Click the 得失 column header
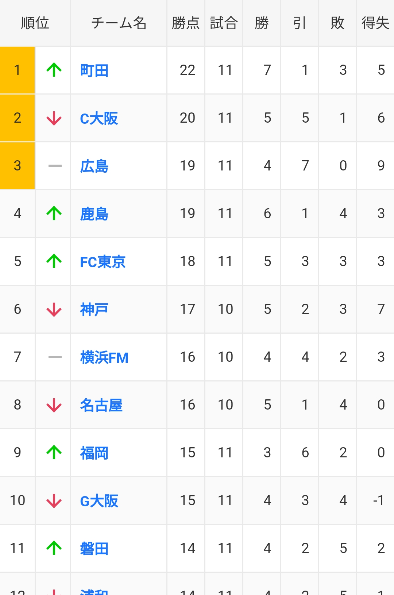The height and width of the screenshot is (595, 394). pos(375,23)
